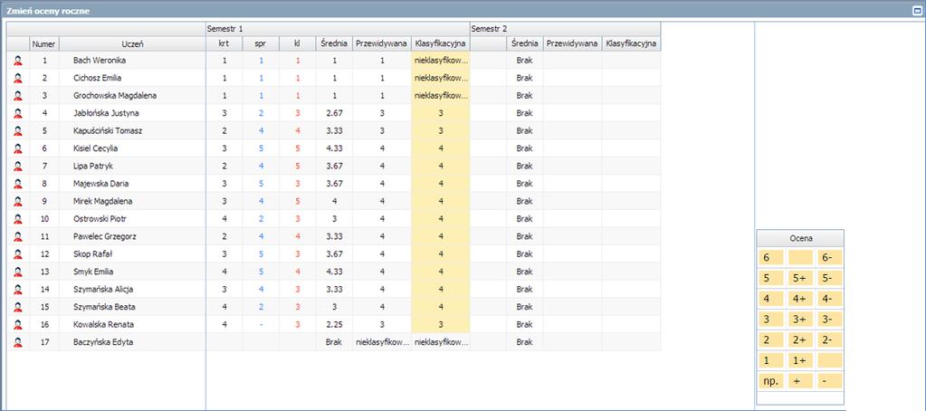The height and width of the screenshot is (411, 926).
Task: Pick grade 3- in the Ocena panel
Action: [830, 320]
